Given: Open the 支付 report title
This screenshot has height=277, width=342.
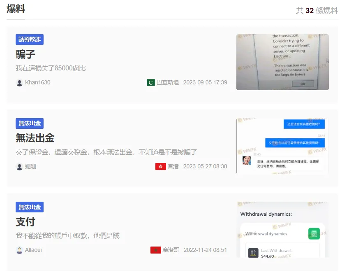Looking at the screenshot, I should click(25, 222).
